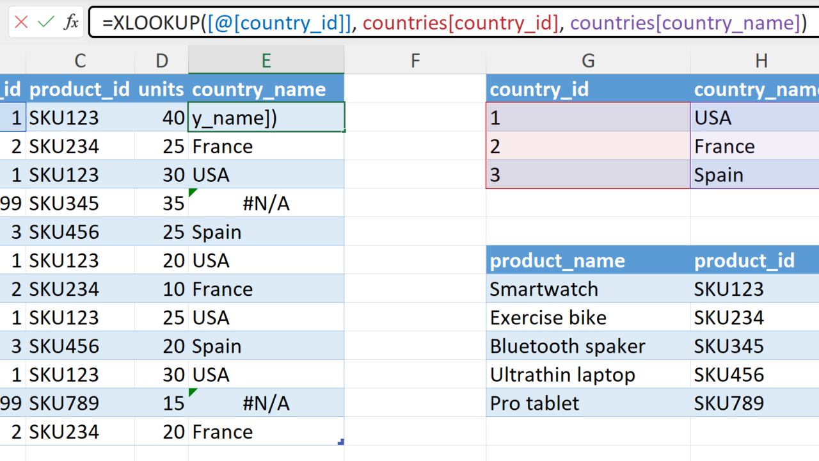This screenshot has height=461, width=819.
Task: Click the table resize handle below France
Action: (x=341, y=442)
